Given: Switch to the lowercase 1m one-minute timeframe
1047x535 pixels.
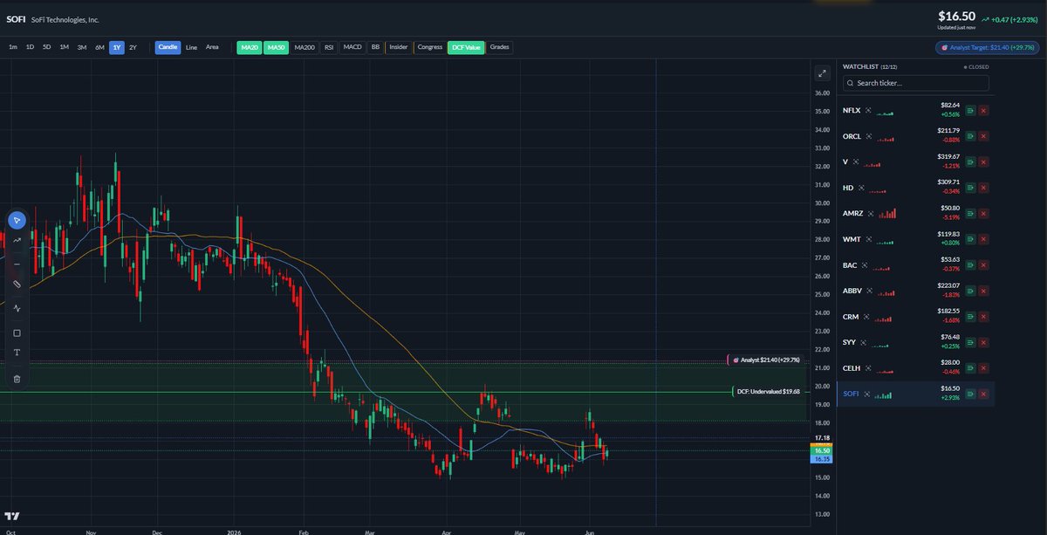Looking at the screenshot, I should [x=13, y=47].
